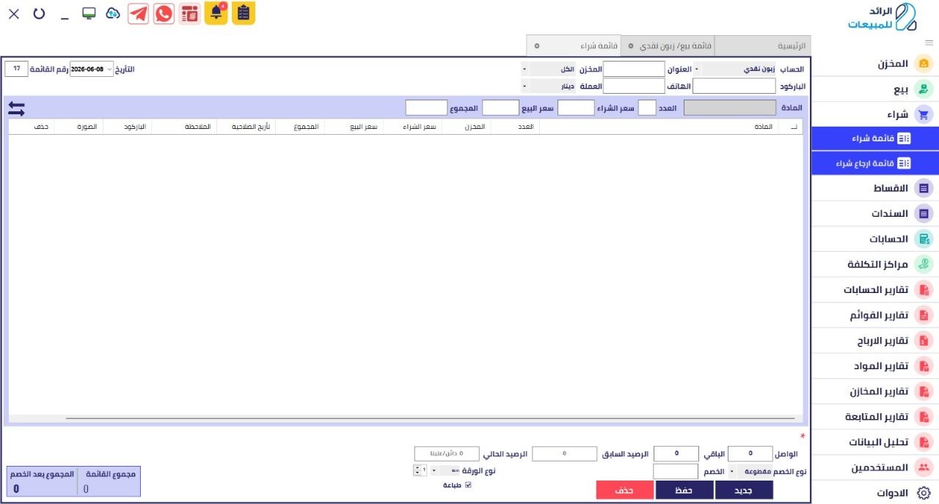Screen dimensions: 939x504
Task: Click the تقارير الحسابات report icon
Action: 924,290
